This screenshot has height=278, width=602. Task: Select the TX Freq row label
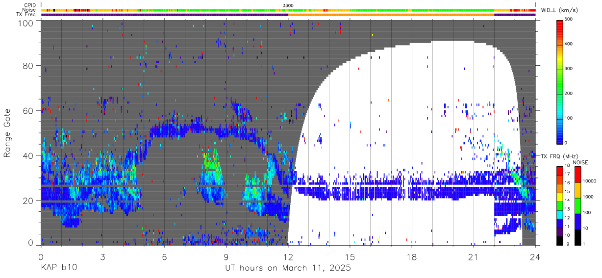click(x=26, y=14)
